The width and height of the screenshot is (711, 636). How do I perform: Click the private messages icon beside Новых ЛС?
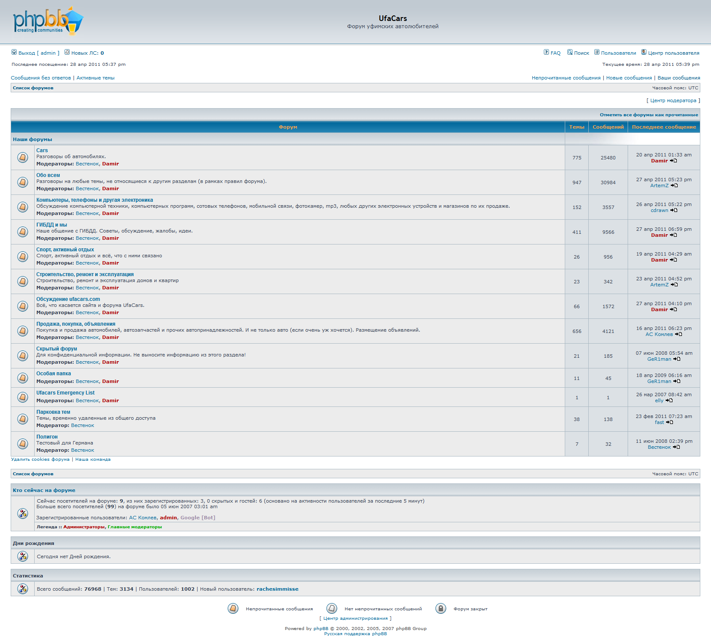[x=67, y=52]
